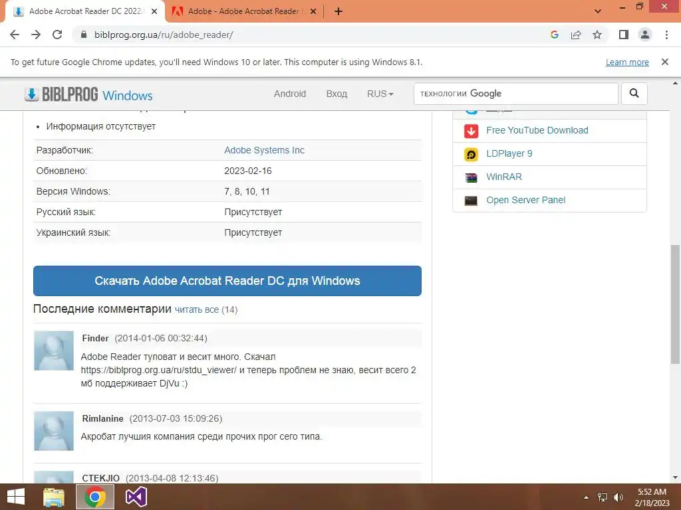Image resolution: width=681 pixels, height=510 pixels.
Task: Click Rimlanine's user avatar
Action: coord(54,430)
